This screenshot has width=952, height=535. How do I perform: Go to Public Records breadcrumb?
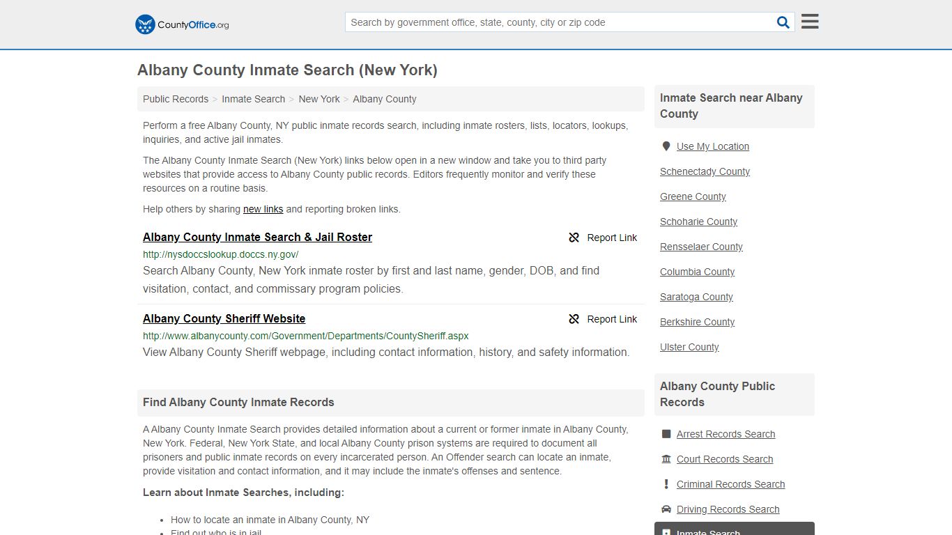pos(176,99)
